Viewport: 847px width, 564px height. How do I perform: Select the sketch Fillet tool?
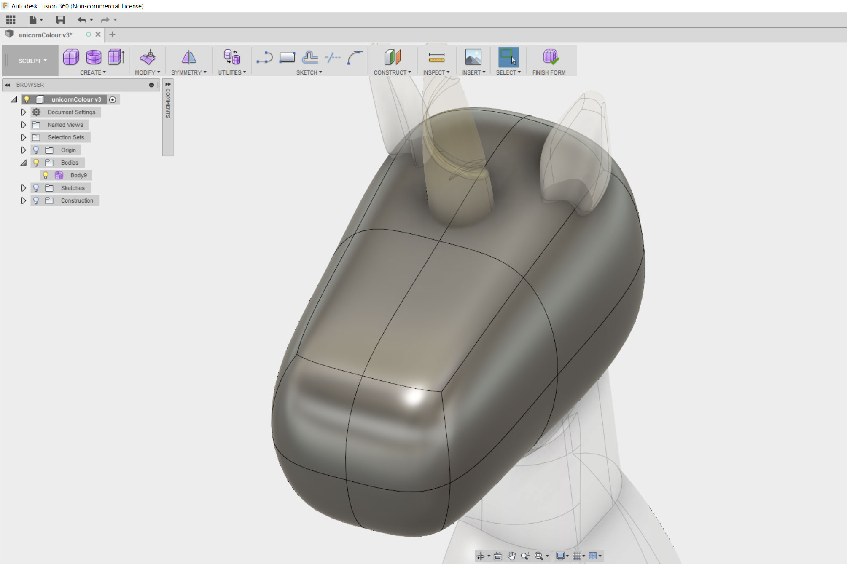coord(355,57)
